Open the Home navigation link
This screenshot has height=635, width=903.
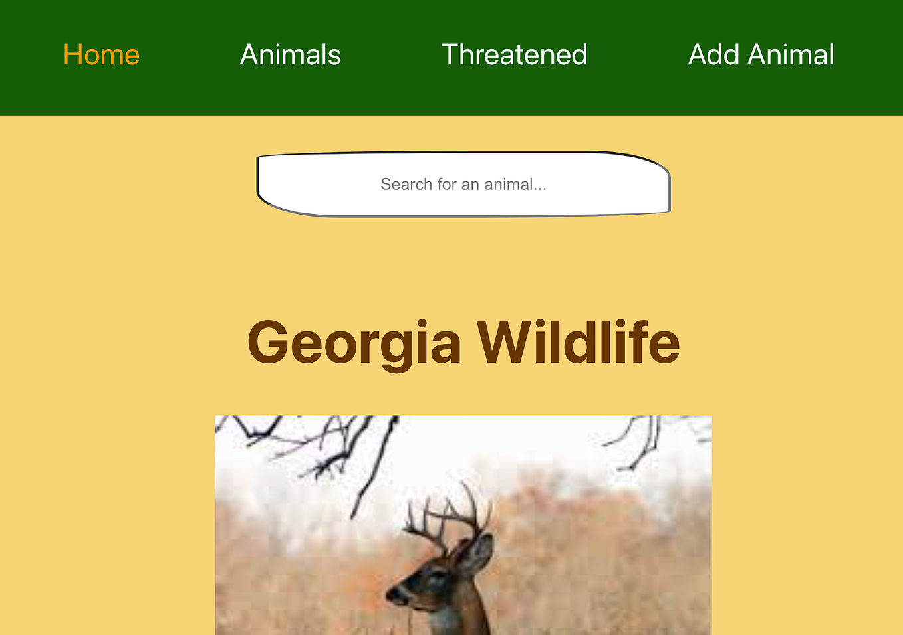[101, 54]
